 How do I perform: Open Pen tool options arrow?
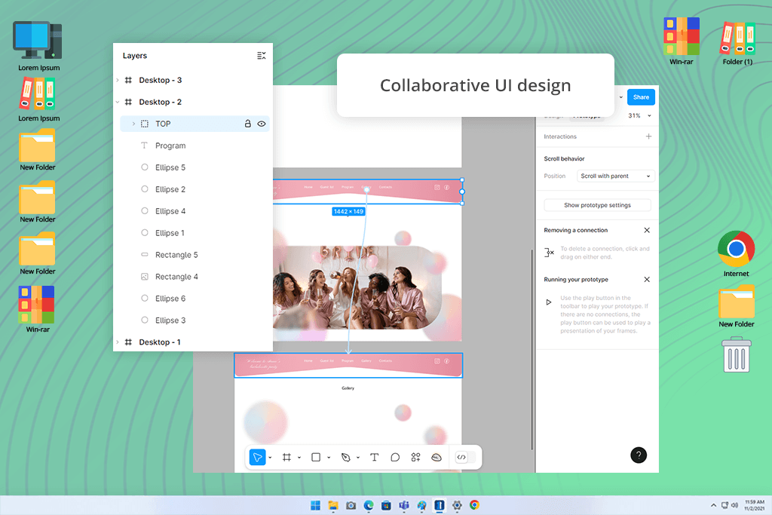pyautogui.click(x=358, y=458)
